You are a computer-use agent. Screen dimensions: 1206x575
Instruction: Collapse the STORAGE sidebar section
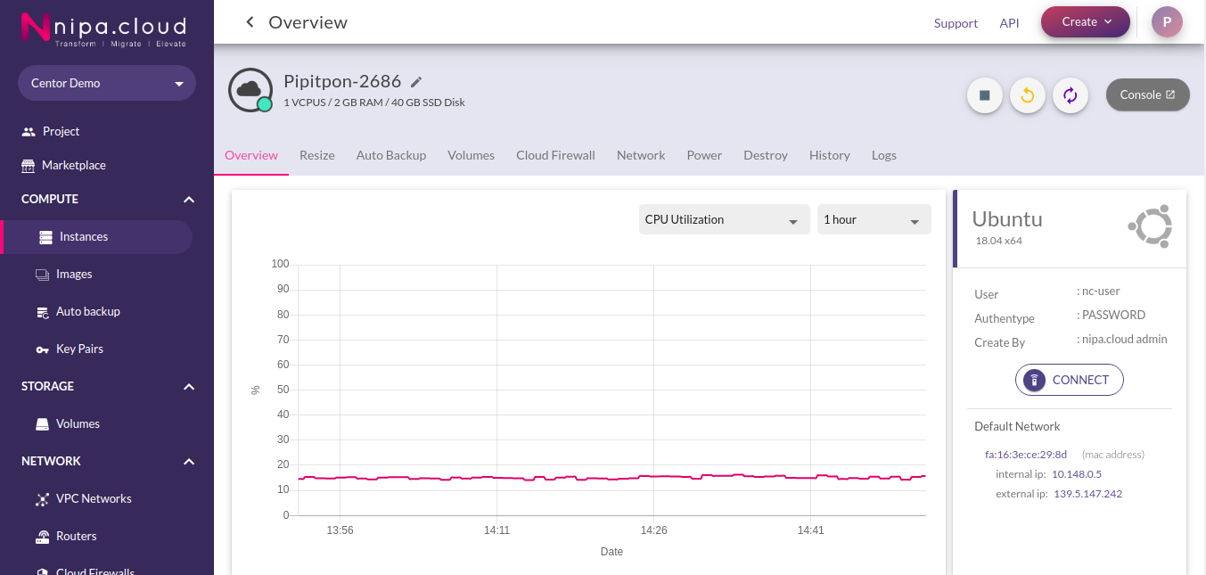click(x=188, y=387)
